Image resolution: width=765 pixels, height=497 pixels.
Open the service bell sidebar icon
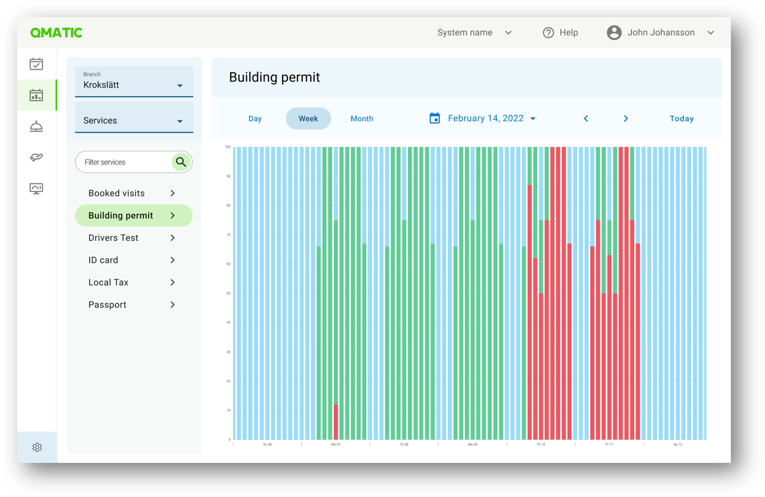(36, 127)
